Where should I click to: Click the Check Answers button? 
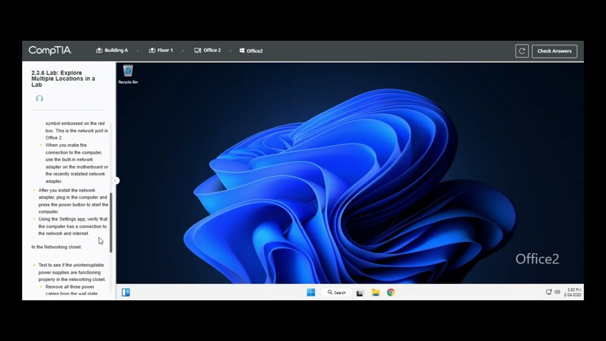[x=554, y=51]
